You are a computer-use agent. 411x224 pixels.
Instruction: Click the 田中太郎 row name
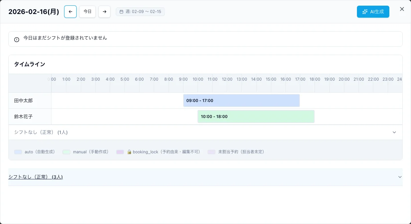pos(23,101)
